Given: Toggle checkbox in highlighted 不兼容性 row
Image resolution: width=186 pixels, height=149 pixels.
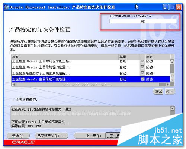Looking at the screenshot, I should tap(143, 79).
